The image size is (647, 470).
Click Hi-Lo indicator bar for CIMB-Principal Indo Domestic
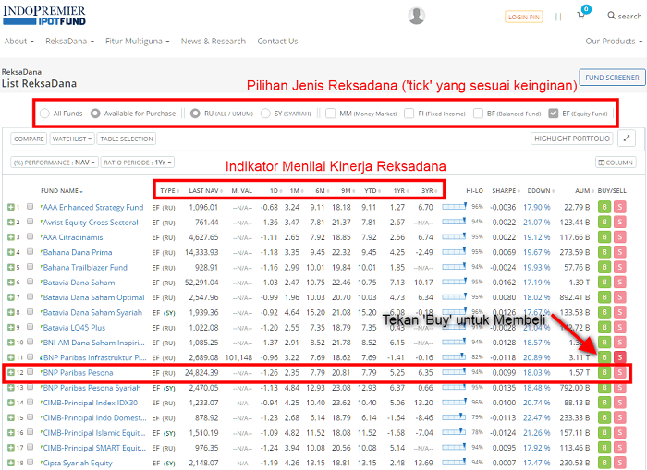pyautogui.click(x=455, y=416)
